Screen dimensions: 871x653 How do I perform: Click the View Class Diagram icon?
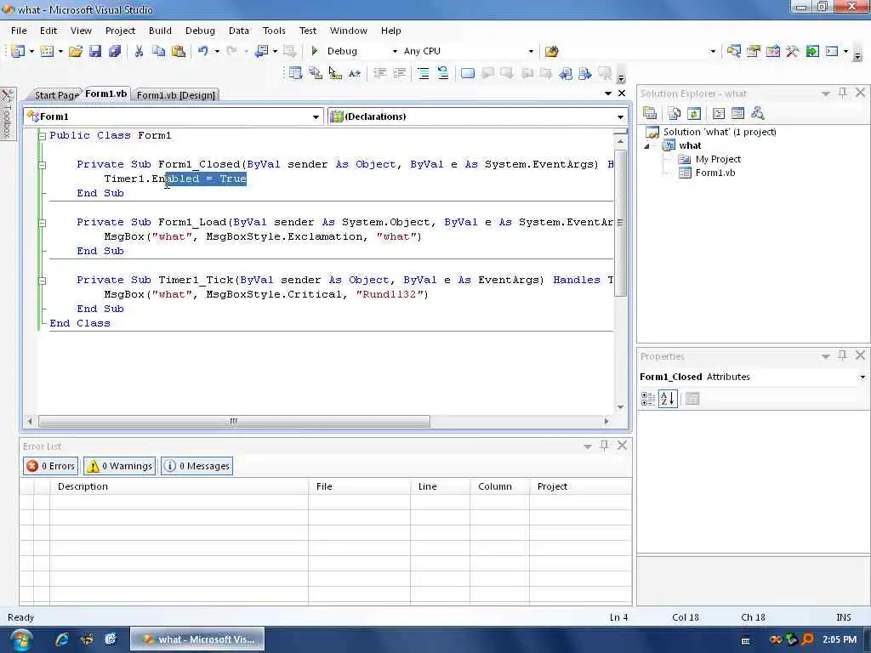(758, 114)
